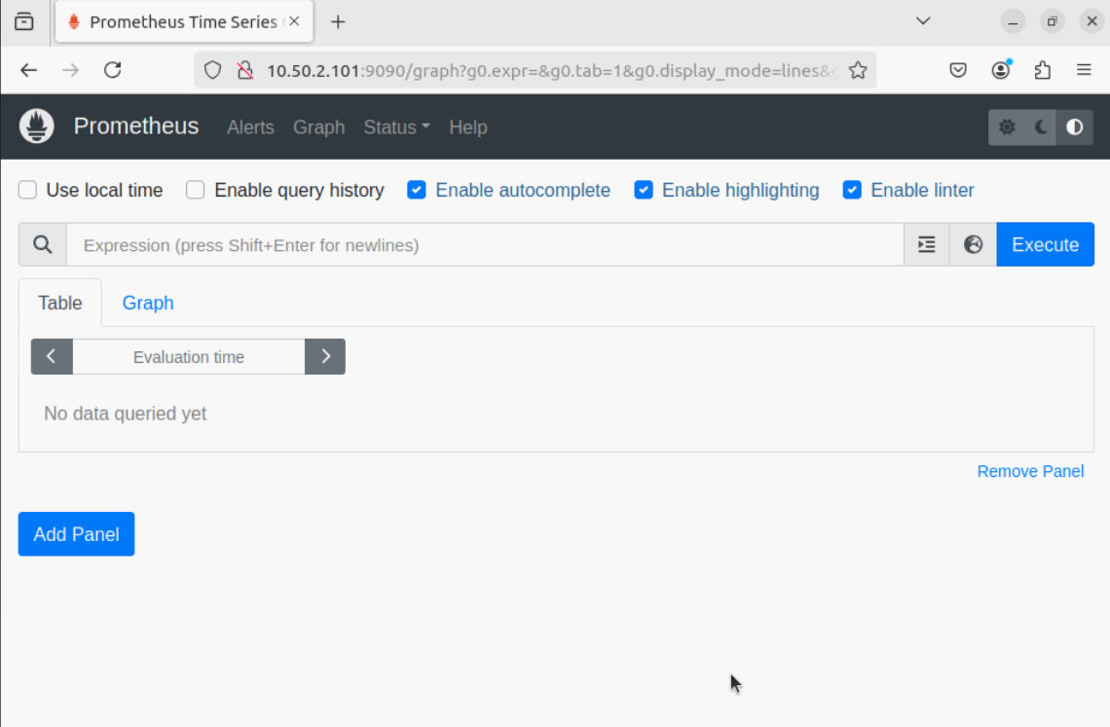The height and width of the screenshot is (727, 1110).
Task: Open Alerts in navigation bar
Action: 250,127
